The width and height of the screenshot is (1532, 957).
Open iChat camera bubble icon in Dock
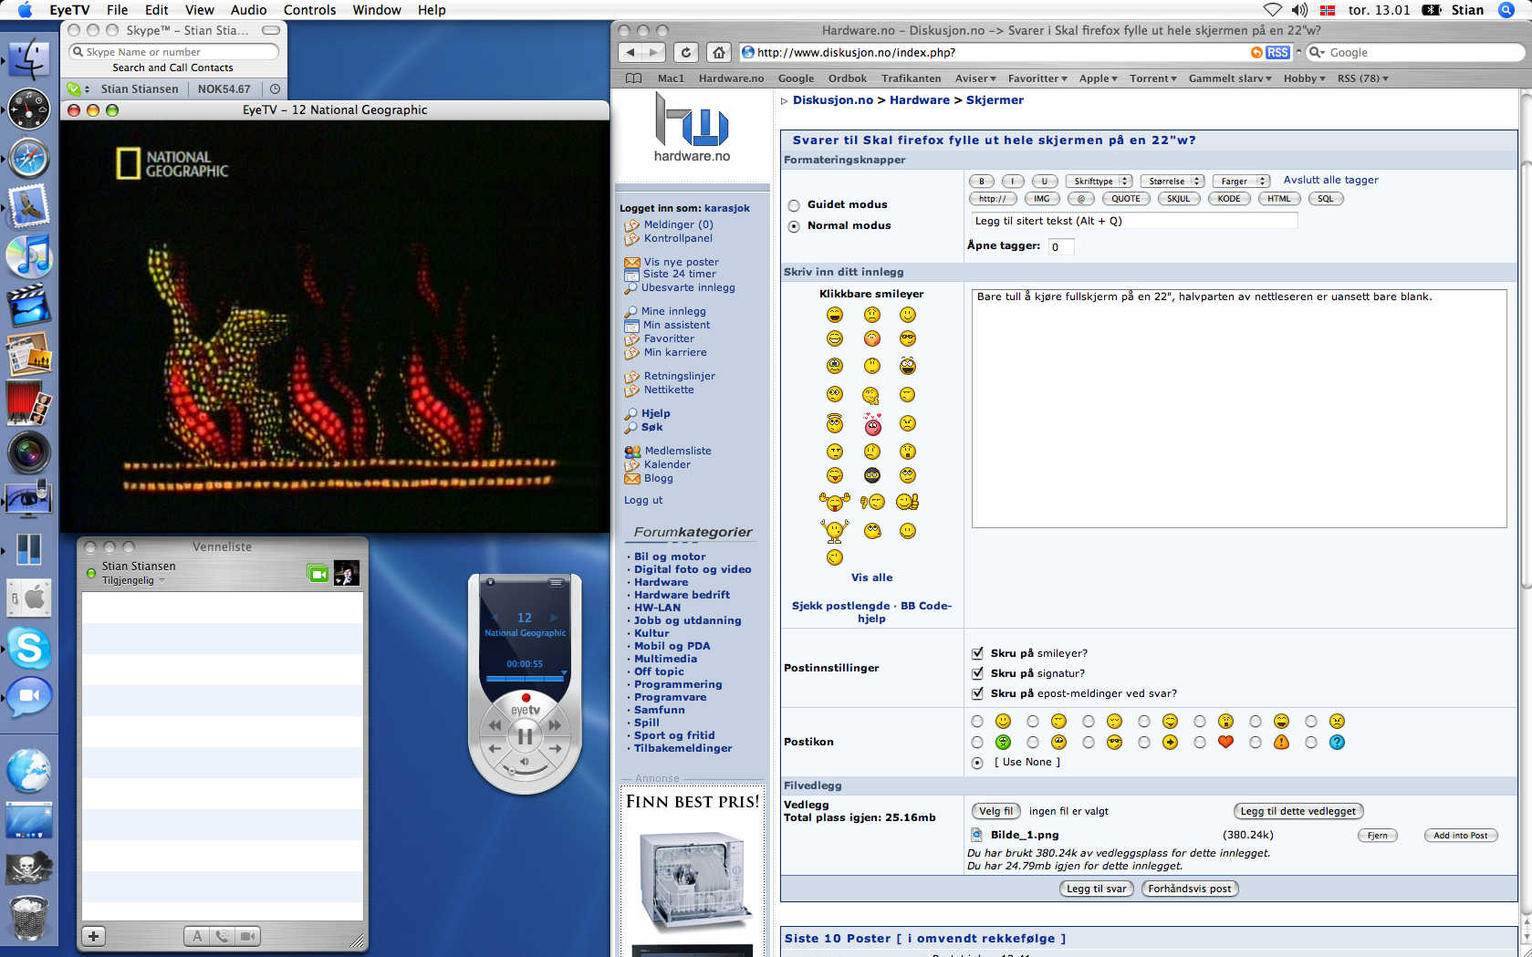[29, 698]
